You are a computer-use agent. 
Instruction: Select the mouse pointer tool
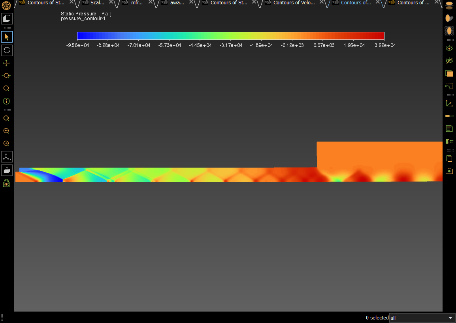[x=6, y=37]
